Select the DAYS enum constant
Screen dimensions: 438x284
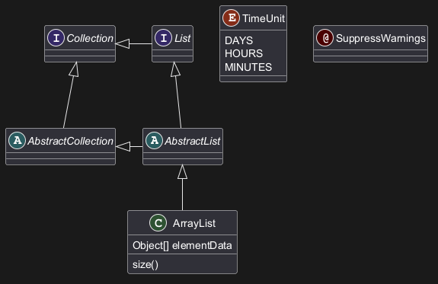pos(238,40)
